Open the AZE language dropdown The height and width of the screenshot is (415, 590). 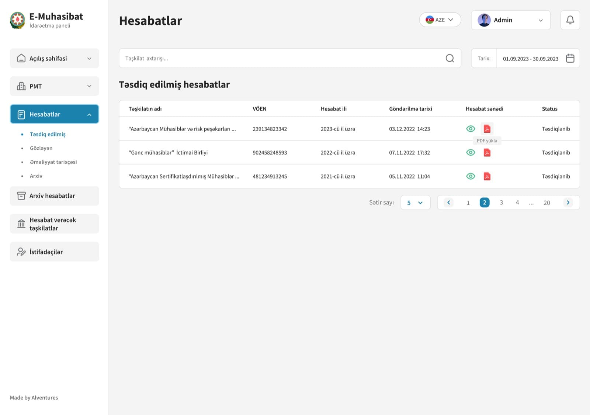tap(440, 20)
